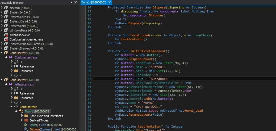This screenshot has height=131, width=276.
Task: Click the Confusertest.exe module icon
Action: (10, 57)
